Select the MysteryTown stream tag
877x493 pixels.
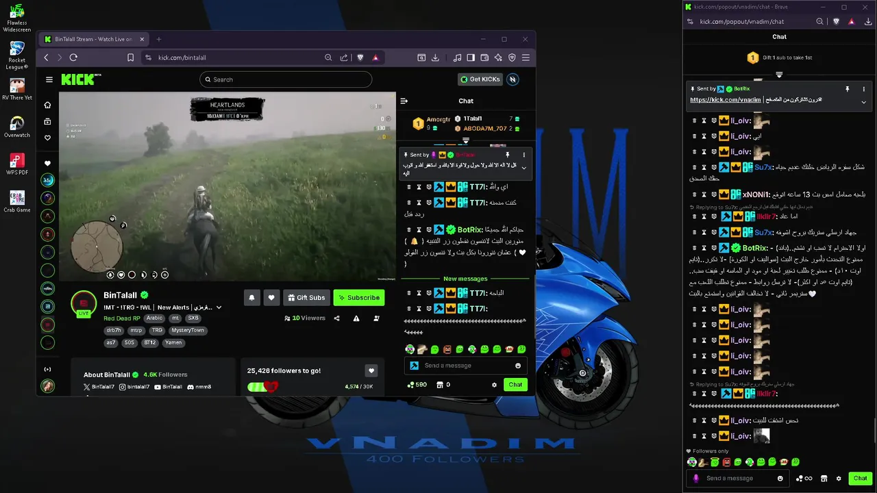pyautogui.click(x=188, y=330)
